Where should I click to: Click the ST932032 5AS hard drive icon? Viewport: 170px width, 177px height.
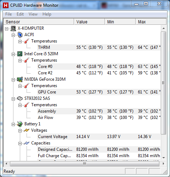[x=20, y=98]
